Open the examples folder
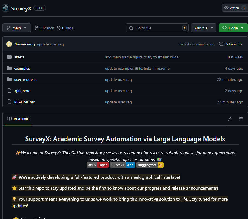This screenshot has width=248, height=219. click(22, 68)
